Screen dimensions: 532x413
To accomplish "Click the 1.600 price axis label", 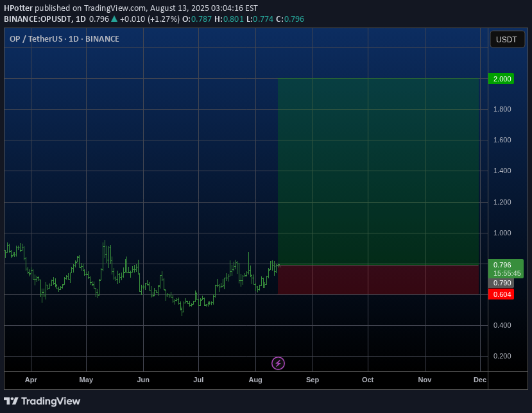I will (502, 140).
